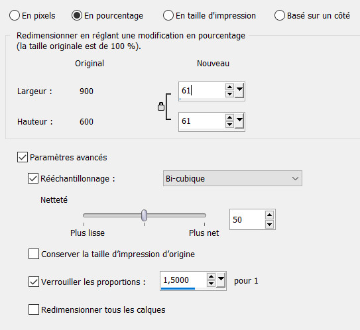Increase the Largeur percentage with up arrow
Image resolution: width=360 pixels, height=330 pixels.
(x=229, y=87)
